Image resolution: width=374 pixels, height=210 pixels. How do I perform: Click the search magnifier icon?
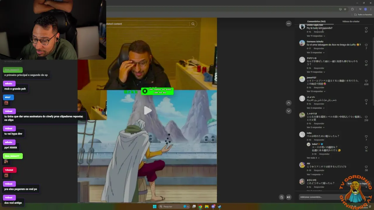click(193, 24)
